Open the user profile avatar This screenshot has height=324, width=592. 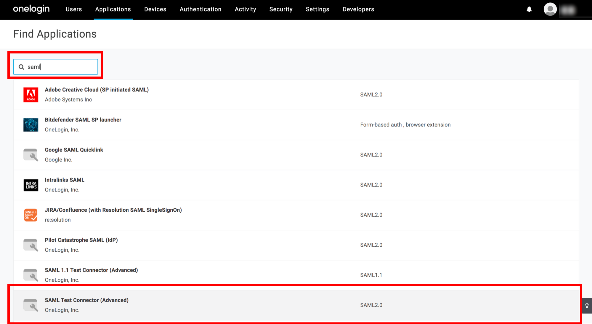pyautogui.click(x=550, y=9)
